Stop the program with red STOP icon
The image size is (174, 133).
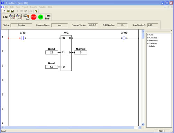pos(33,17)
